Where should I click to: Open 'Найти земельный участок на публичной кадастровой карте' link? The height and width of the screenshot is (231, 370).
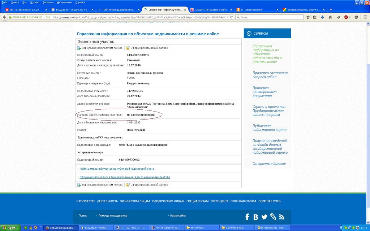click(x=117, y=169)
